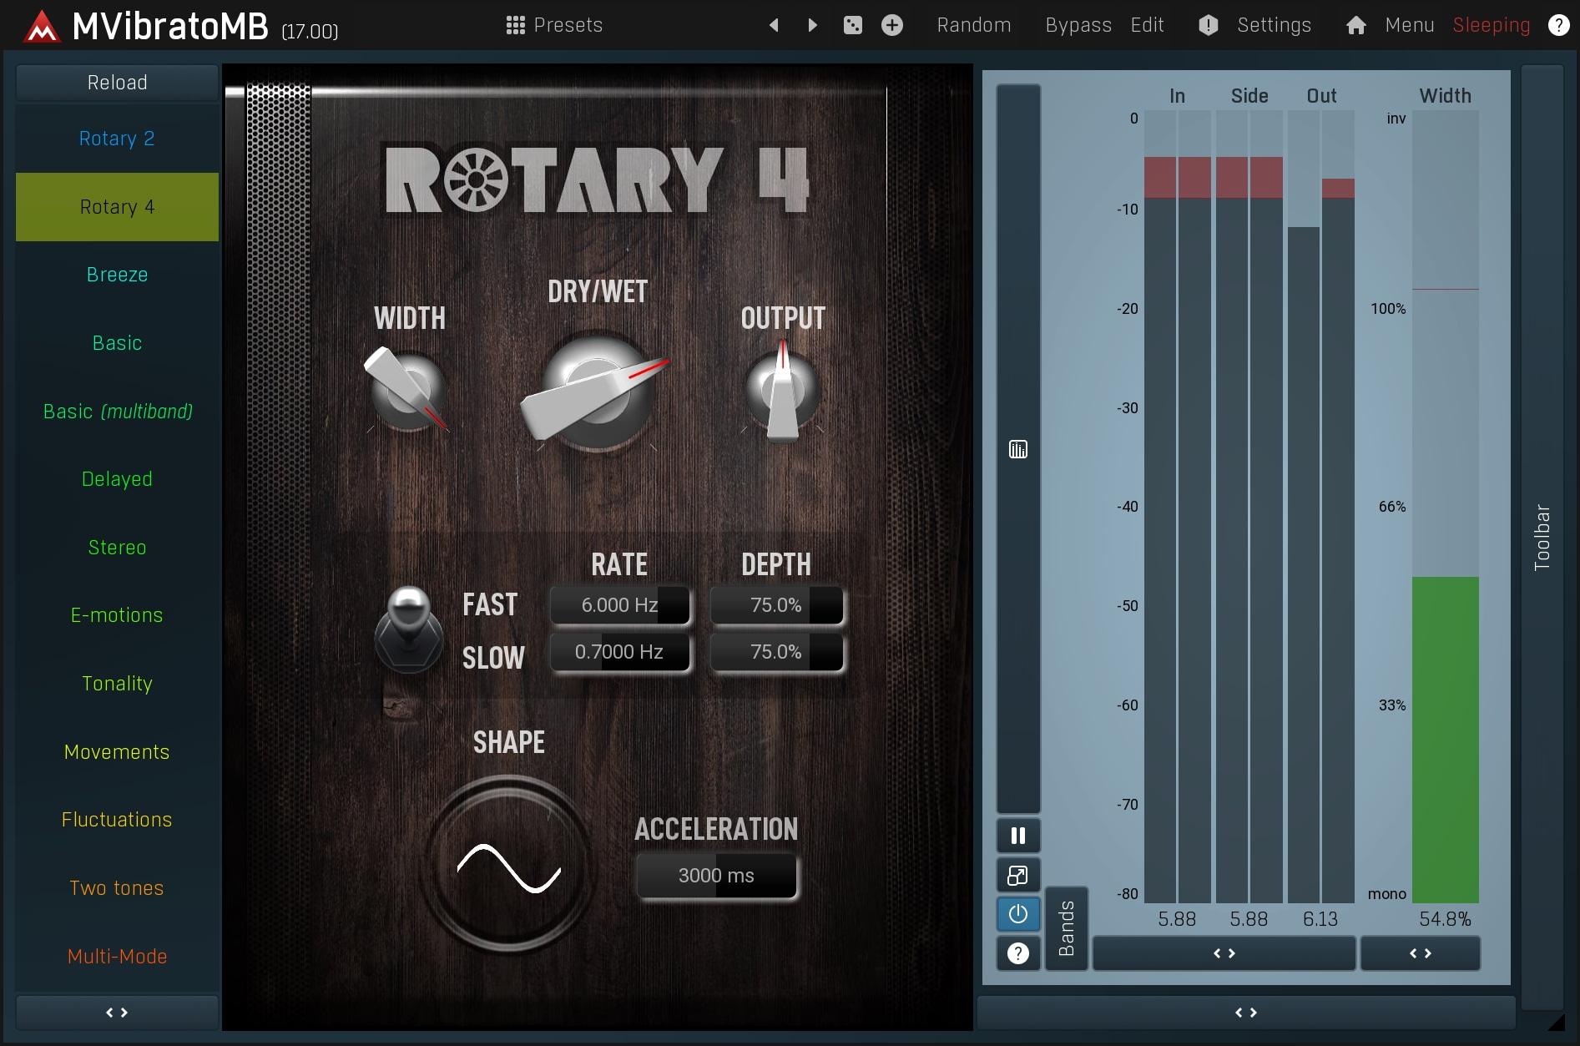Image resolution: width=1580 pixels, height=1046 pixels.
Task: Click the home icon in the top bar
Action: (x=1355, y=25)
